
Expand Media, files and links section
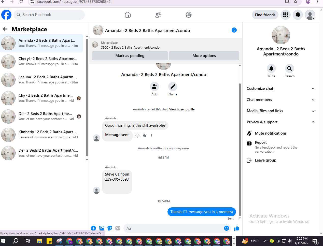point(281,111)
